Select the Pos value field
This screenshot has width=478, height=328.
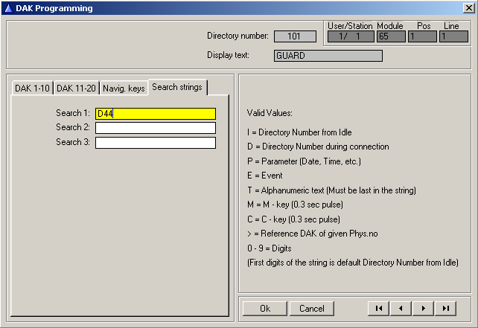point(421,36)
